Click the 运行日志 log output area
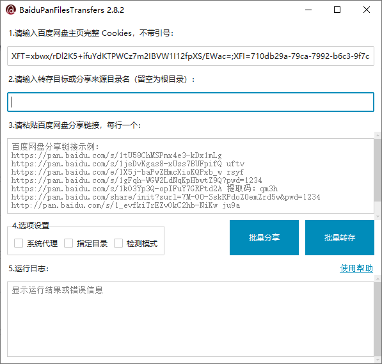This screenshot has width=382, height=364. coord(191,319)
